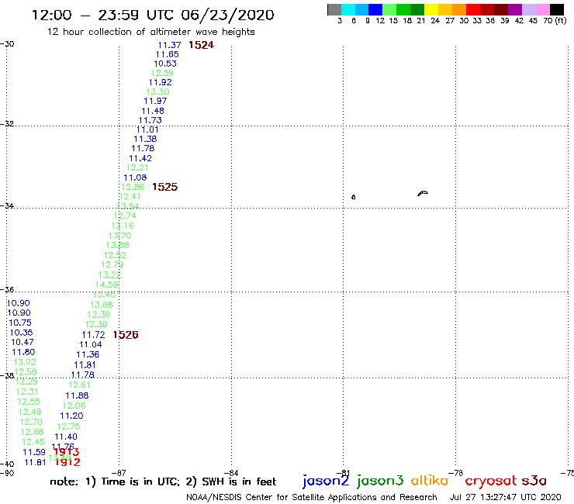Click the 11.08 reading
The width and height of the screenshot is (574, 504).
click(x=135, y=178)
